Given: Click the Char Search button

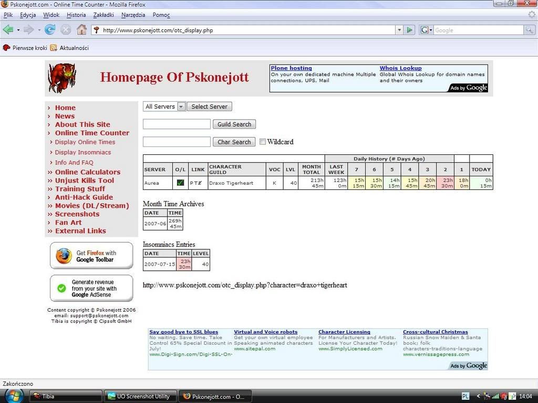Looking at the screenshot, I should coord(234,142).
